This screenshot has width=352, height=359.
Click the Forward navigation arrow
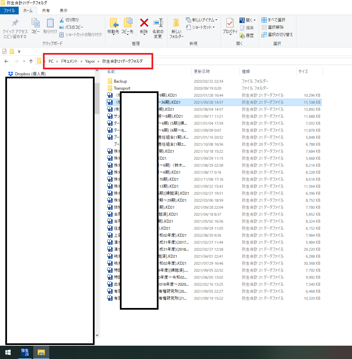coord(16,61)
